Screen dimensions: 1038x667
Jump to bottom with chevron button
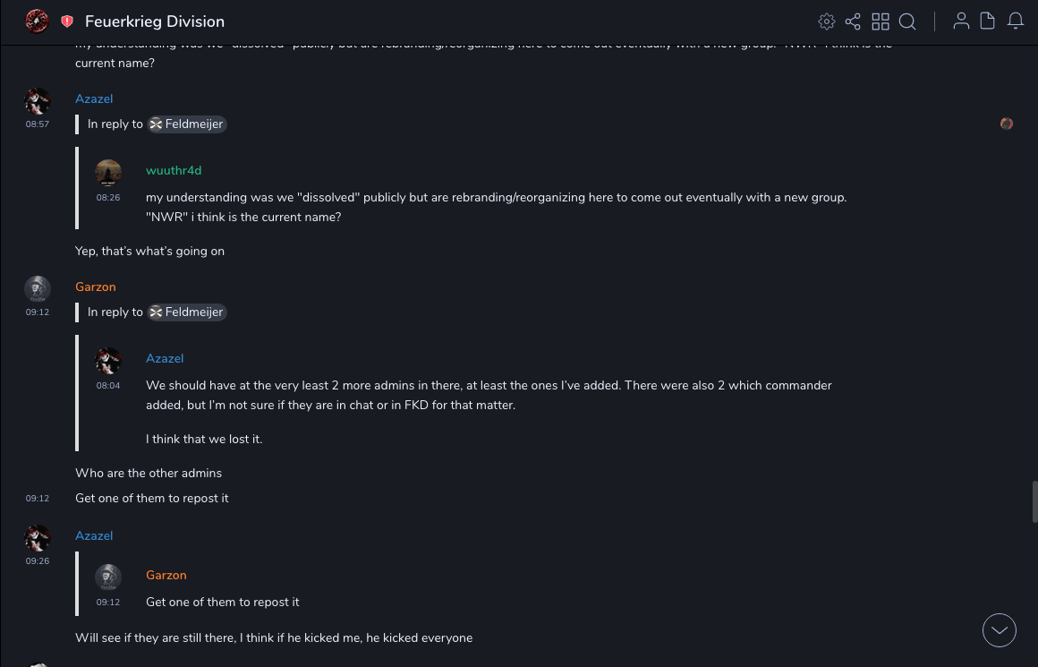click(1000, 630)
